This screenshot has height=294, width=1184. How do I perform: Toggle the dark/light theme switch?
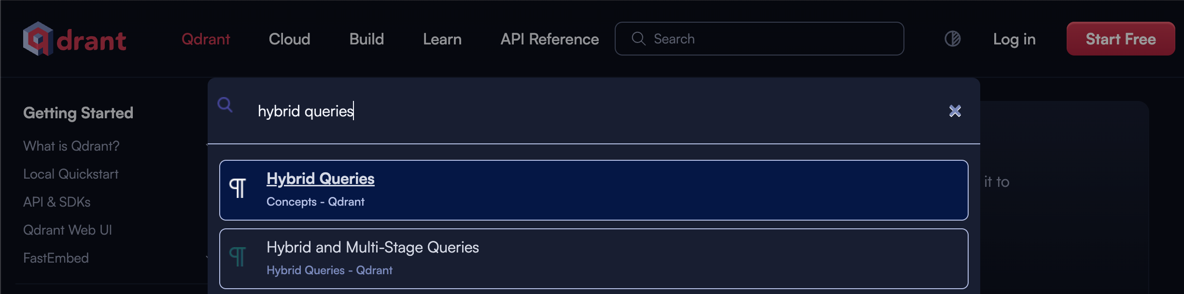(952, 39)
